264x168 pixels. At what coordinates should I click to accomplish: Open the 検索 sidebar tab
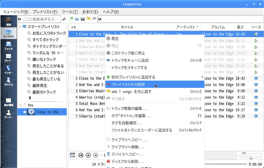point(9,22)
